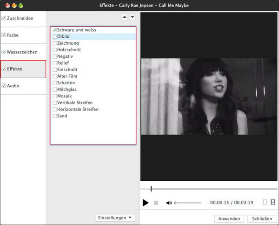The width and height of the screenshot is (279, 225).
Task: Move the effect up with the up arrow
Action: [125, 17]
